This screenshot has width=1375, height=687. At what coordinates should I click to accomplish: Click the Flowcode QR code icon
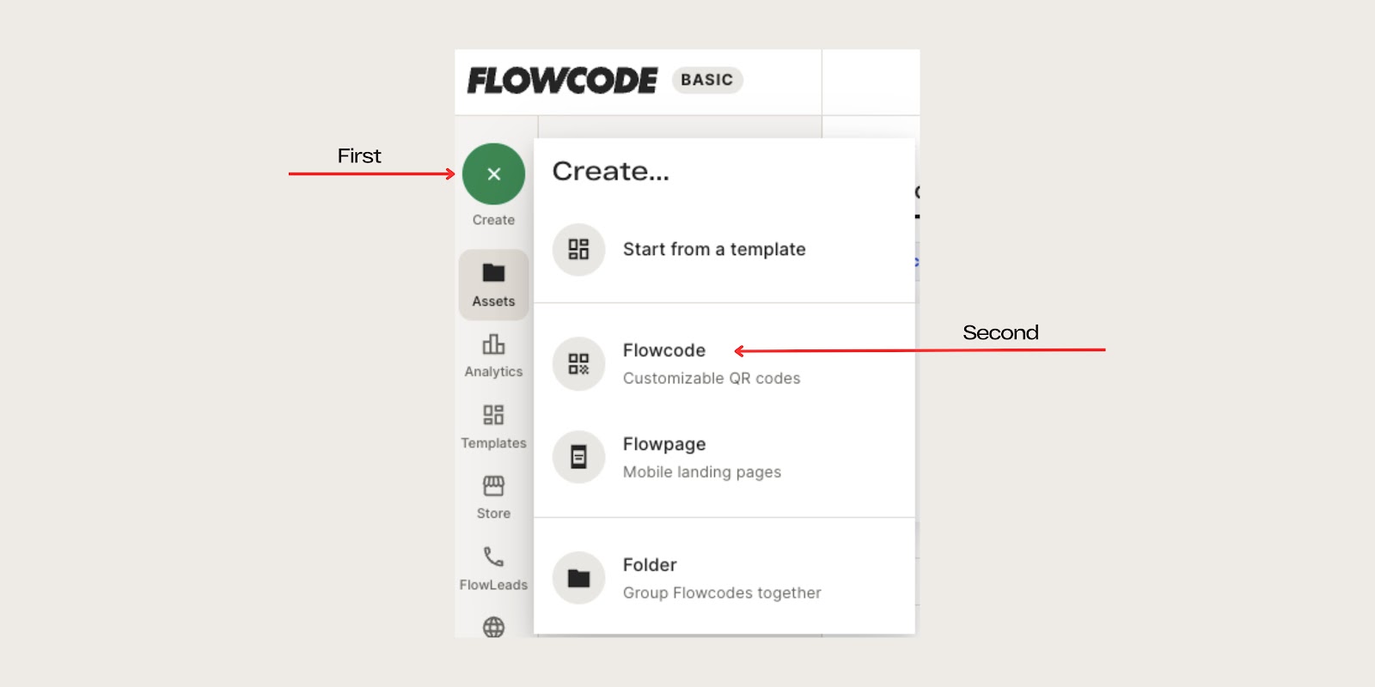pos(578,364)
